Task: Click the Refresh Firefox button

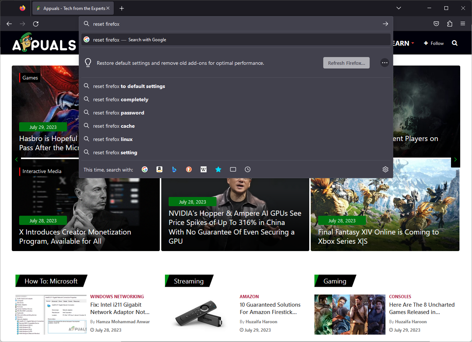Action: 346,63
